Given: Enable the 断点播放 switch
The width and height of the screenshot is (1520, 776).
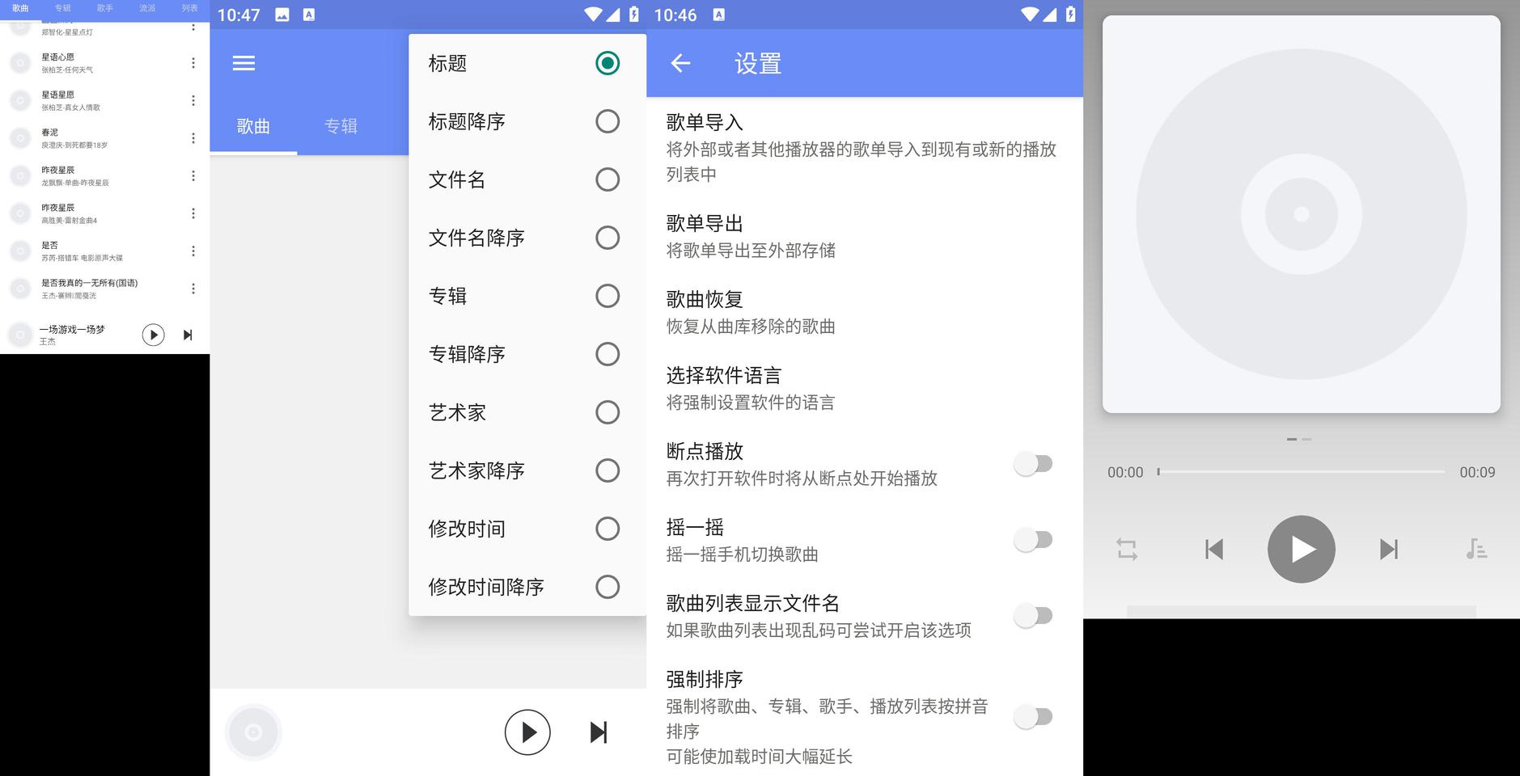Looking at the screenshot, I should coord(1033,464).
